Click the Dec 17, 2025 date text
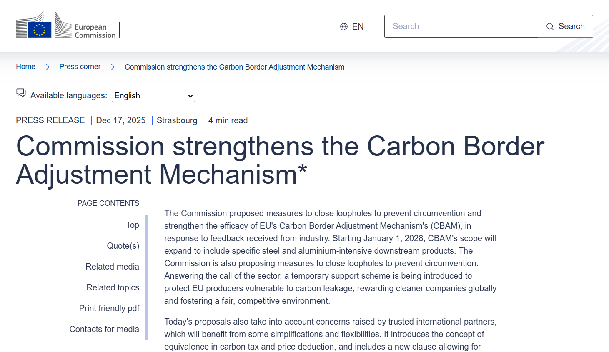Viewport: 609px width, 352px height. 120,120
